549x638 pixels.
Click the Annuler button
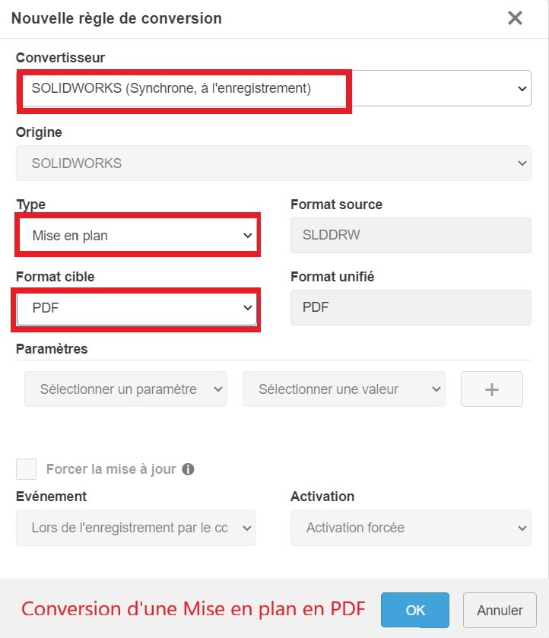click(500, 610)
